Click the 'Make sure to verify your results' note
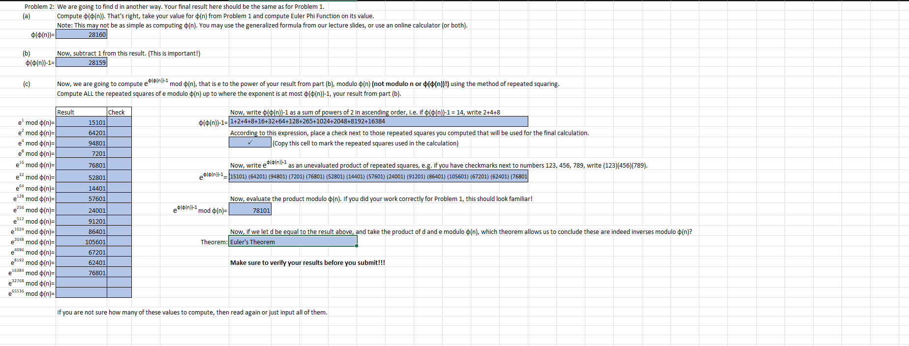Viewport: 909px width, 346px height. click(x=307, y=262)
